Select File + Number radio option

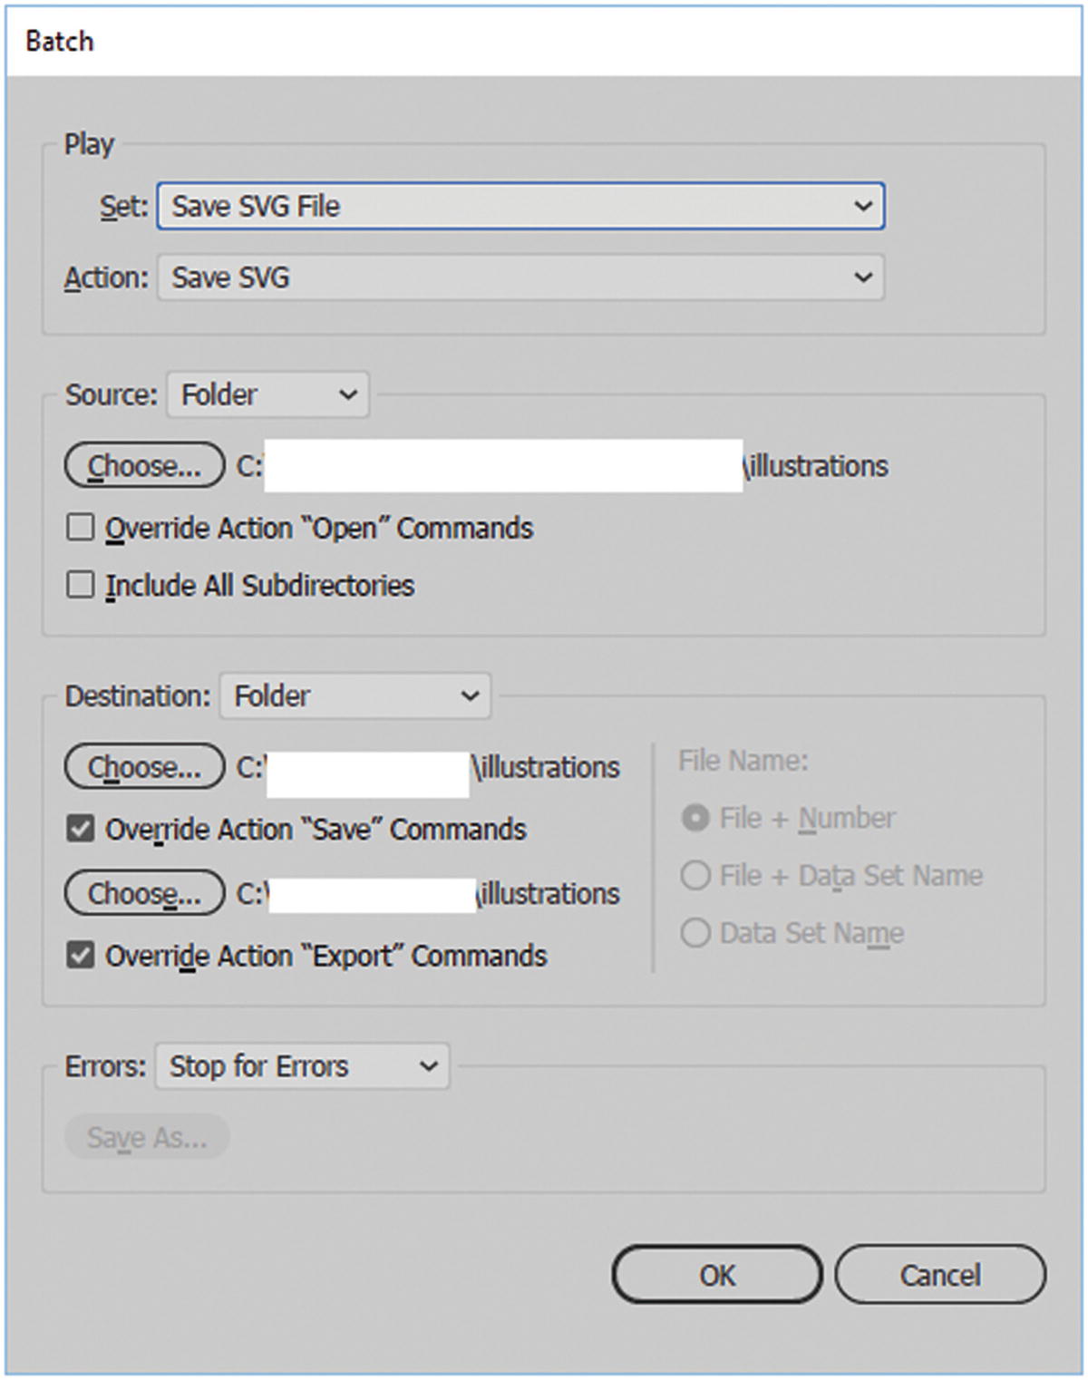click(695, 818)
